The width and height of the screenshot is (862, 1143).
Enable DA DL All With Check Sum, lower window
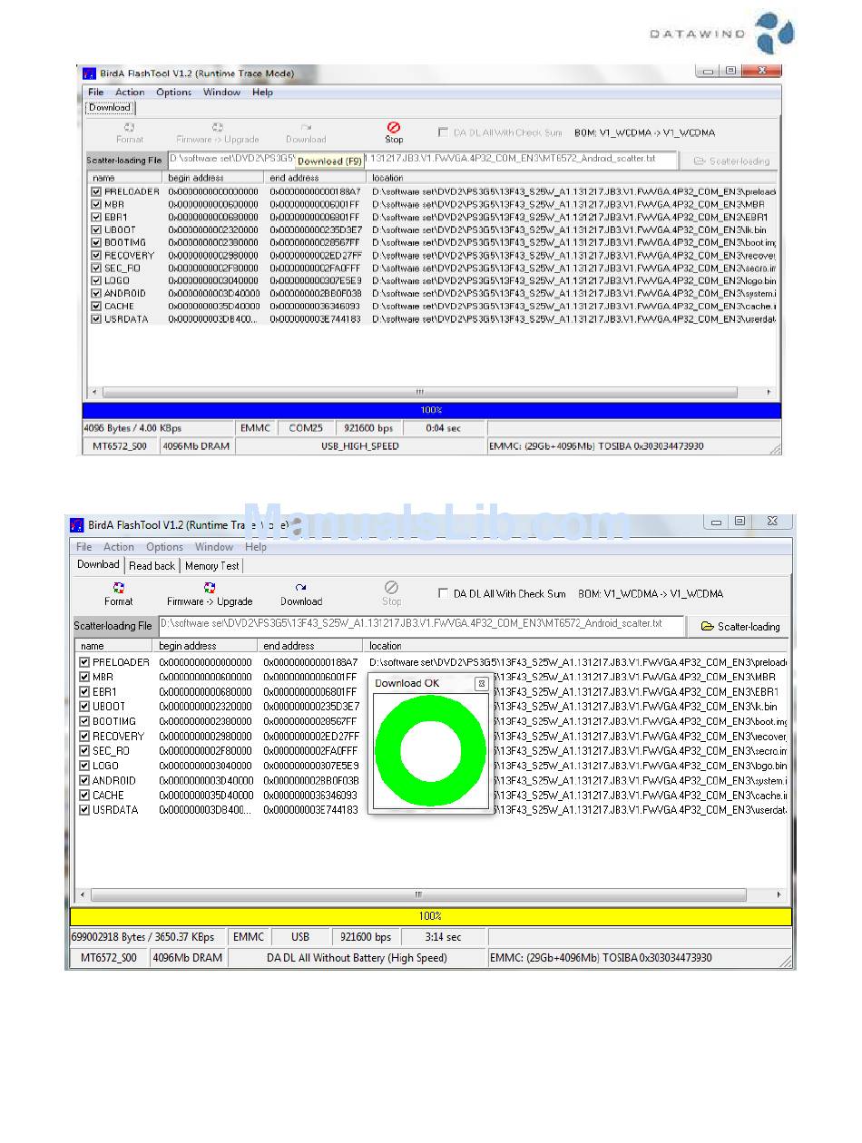click(x=443, y=593)
